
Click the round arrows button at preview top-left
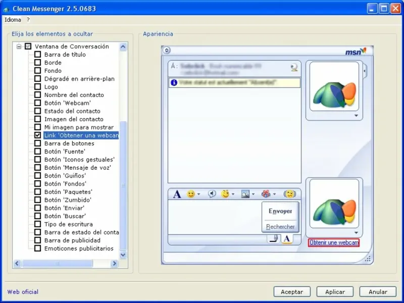(167, 50)
